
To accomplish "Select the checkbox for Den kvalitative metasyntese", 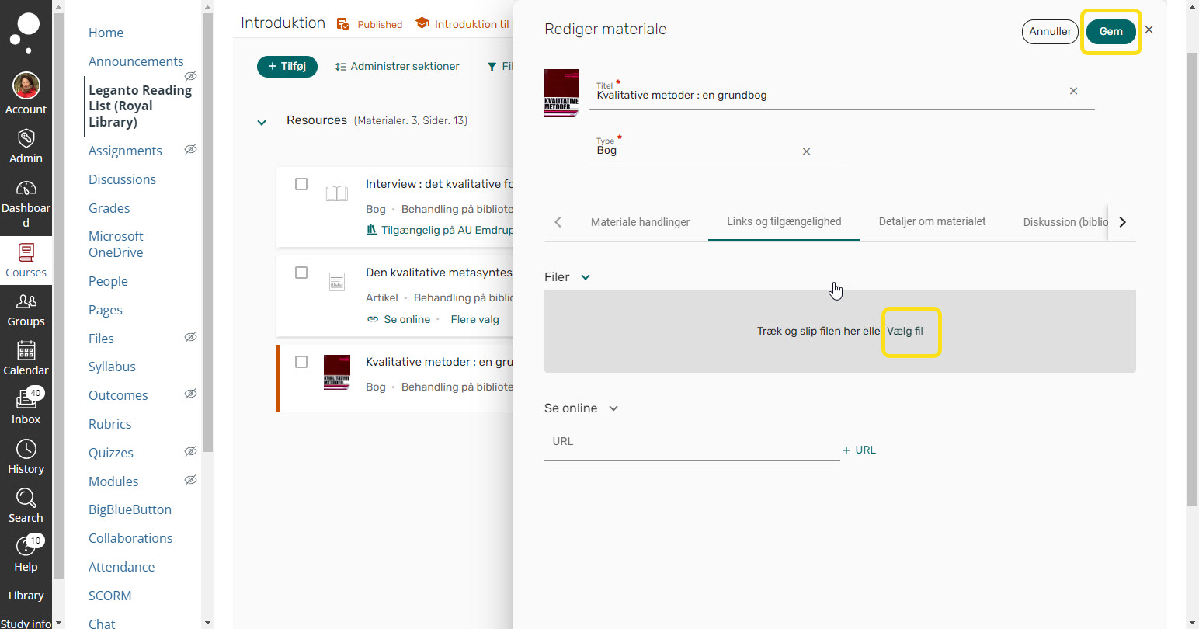I will tap(301, 273).
